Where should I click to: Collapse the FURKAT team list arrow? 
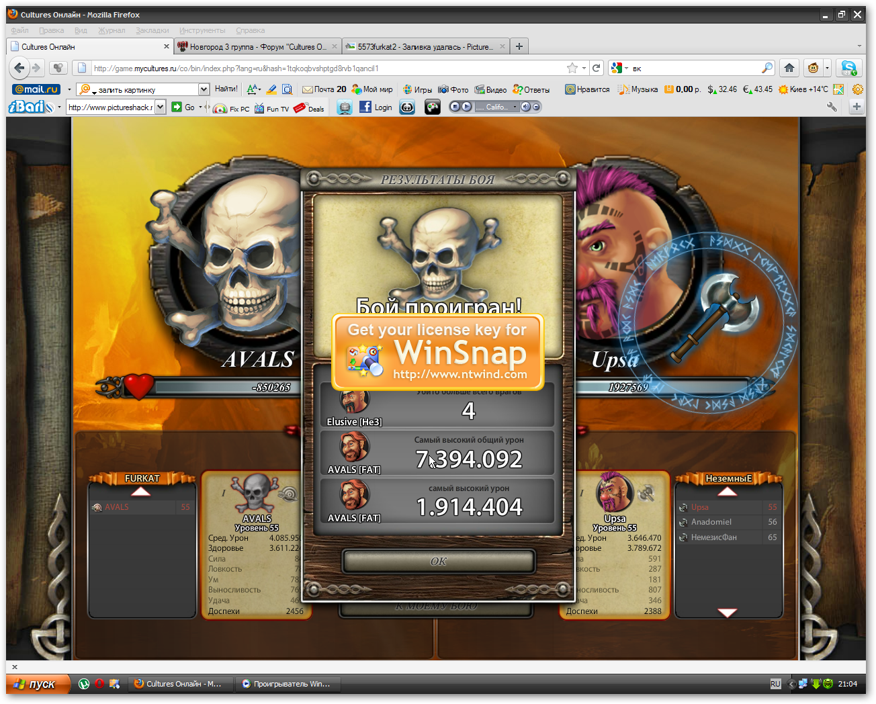click(141, 492)
